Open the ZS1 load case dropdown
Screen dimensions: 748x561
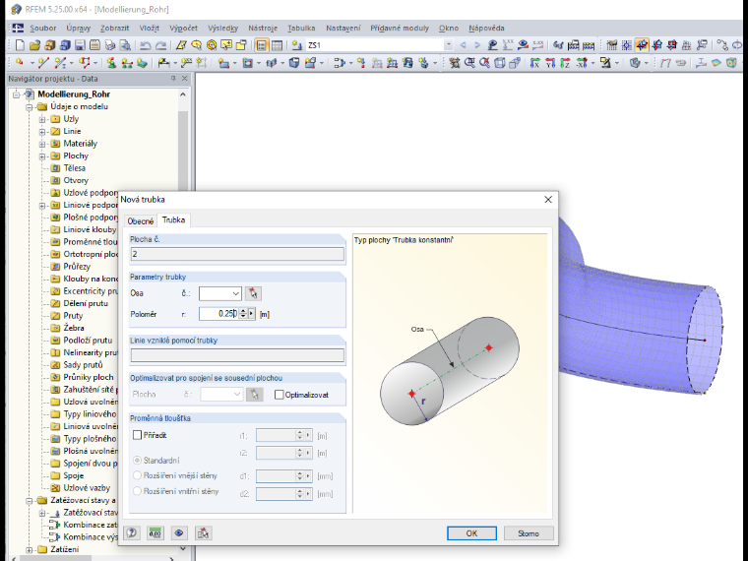pos(448,45)
